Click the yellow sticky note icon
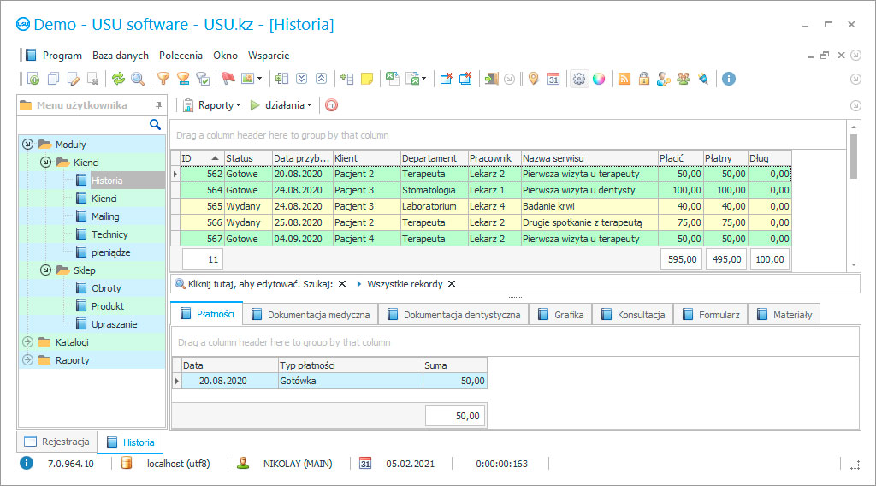 (x=367, y=79)
